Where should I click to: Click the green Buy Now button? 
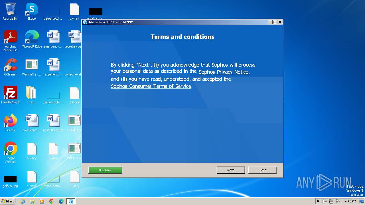click(x=105, y=170)
